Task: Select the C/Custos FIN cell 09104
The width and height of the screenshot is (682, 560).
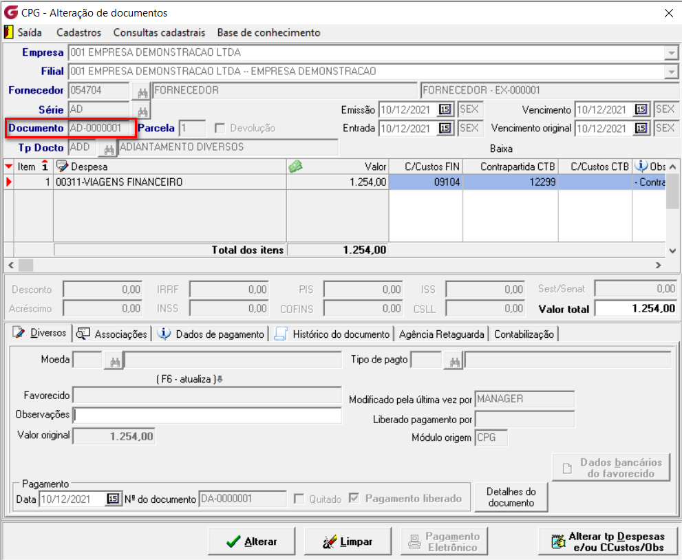Action: 426,182
